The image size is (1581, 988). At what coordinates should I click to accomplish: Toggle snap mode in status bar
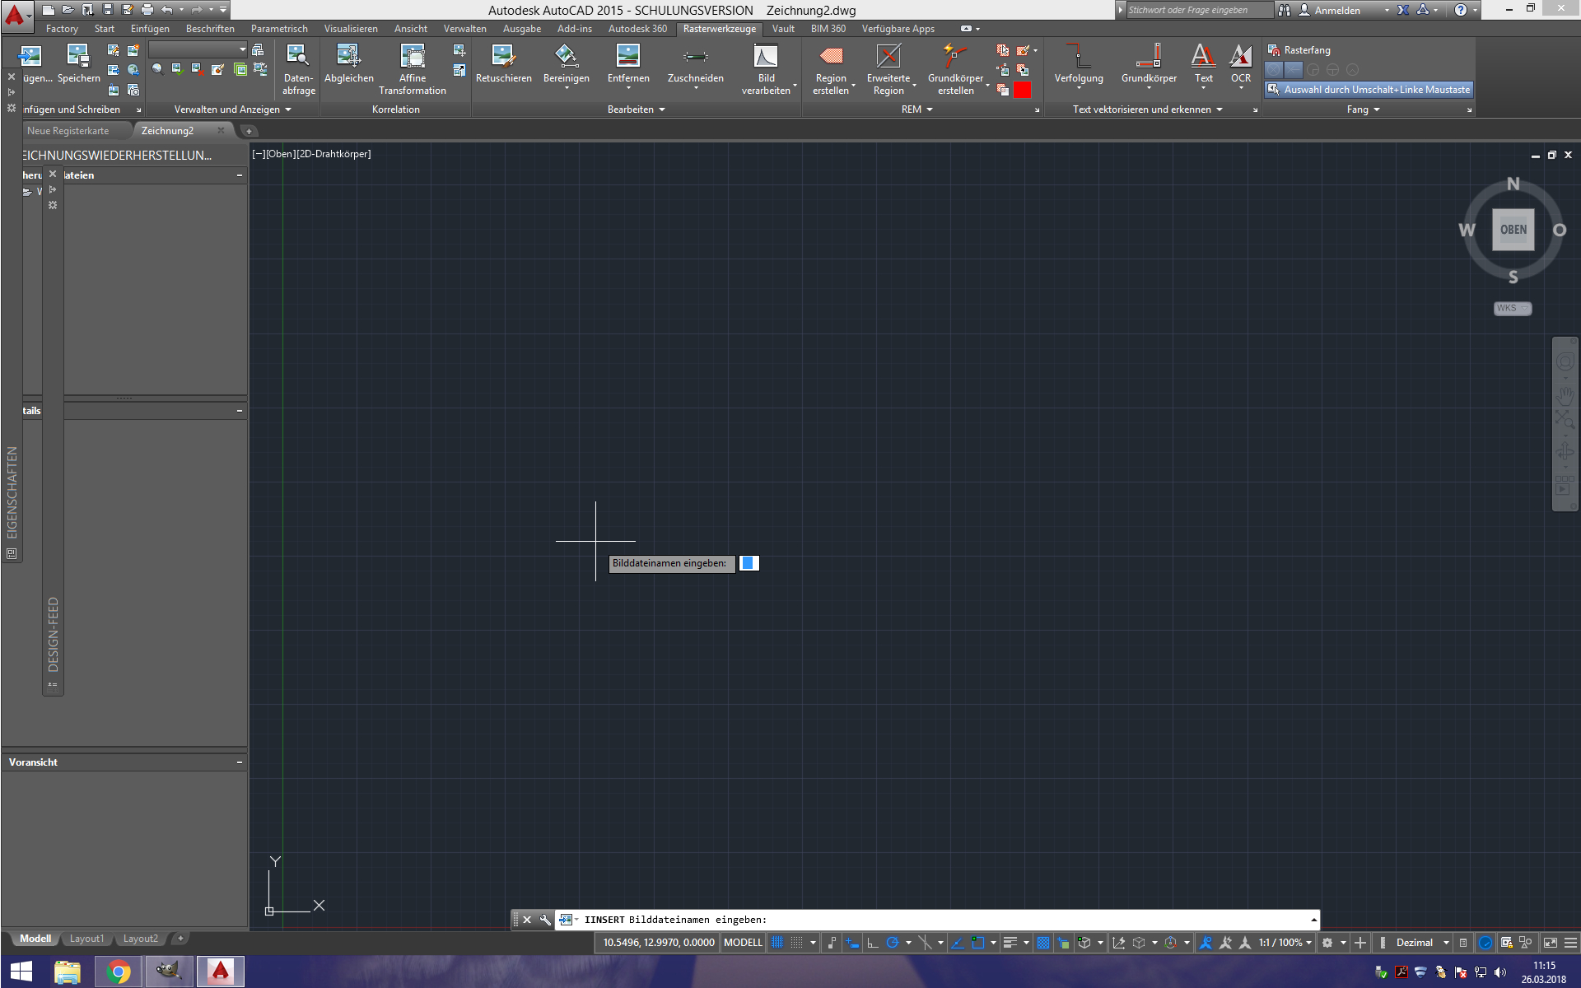pos(797,943)
